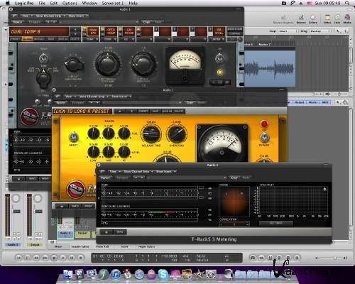Open the Edit menu

(54, 3)
